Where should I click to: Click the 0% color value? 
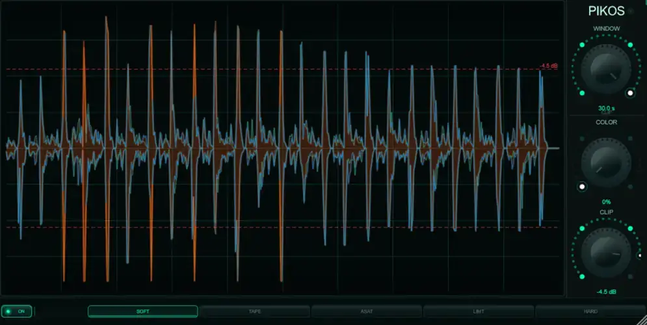click(606, 201)
